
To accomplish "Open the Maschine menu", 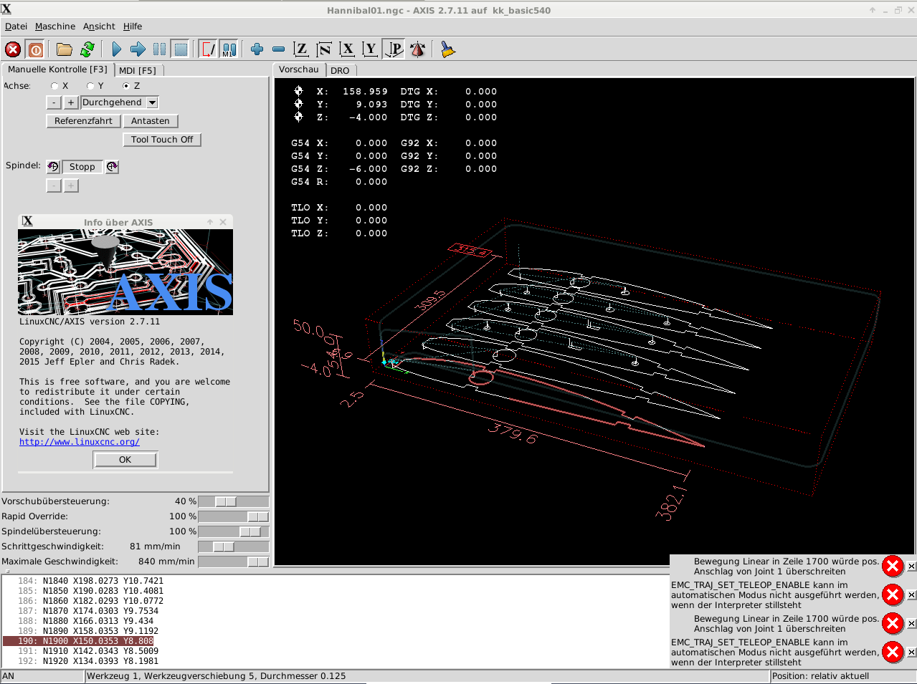I will point(55,27).
